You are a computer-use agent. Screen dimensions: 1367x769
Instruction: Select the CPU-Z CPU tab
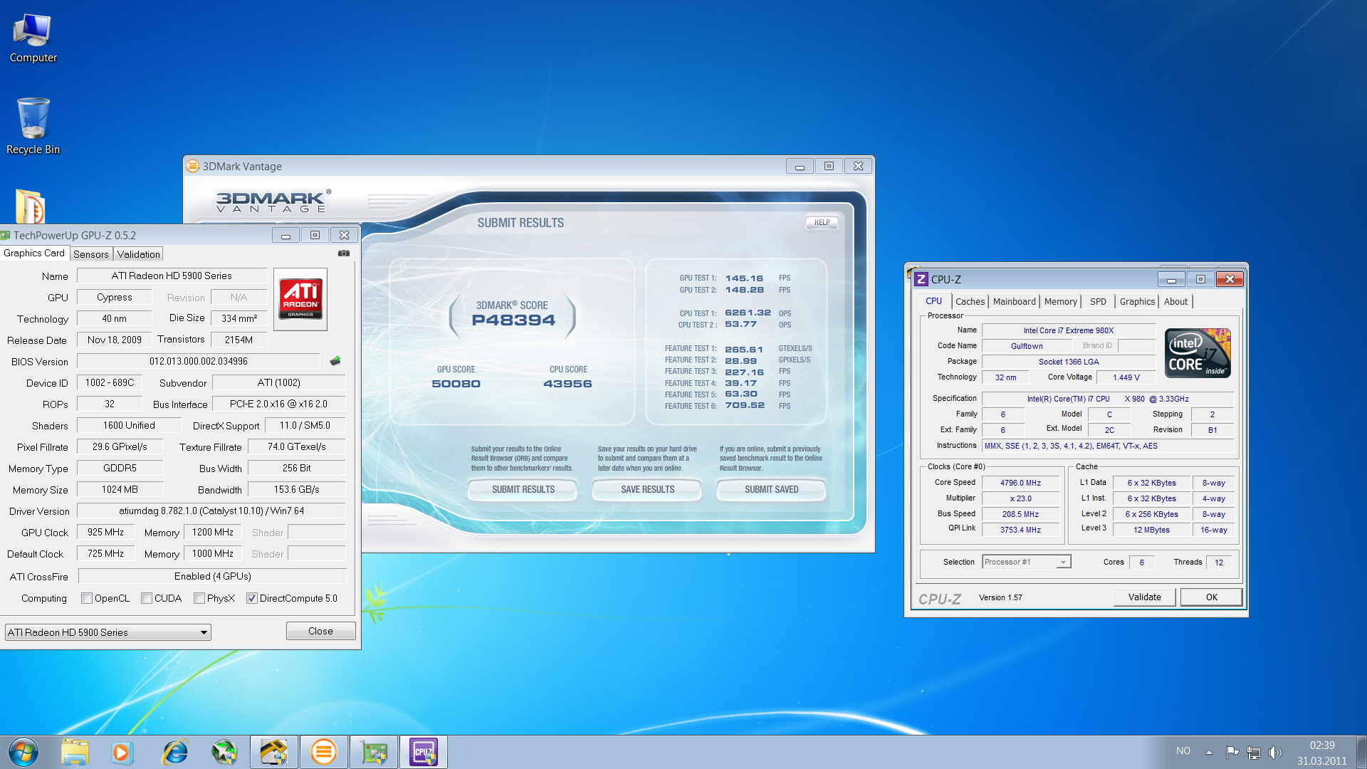[x=933, y=301]
